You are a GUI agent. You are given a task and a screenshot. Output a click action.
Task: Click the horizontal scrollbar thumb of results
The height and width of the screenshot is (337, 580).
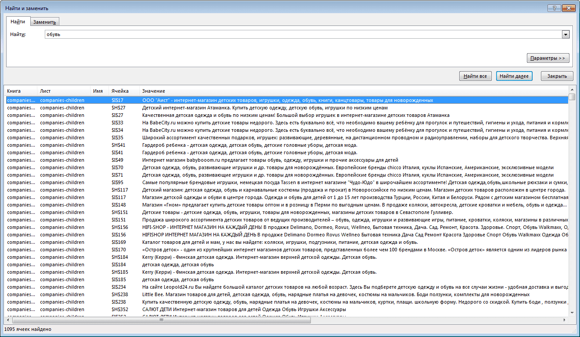coord(161,320)
